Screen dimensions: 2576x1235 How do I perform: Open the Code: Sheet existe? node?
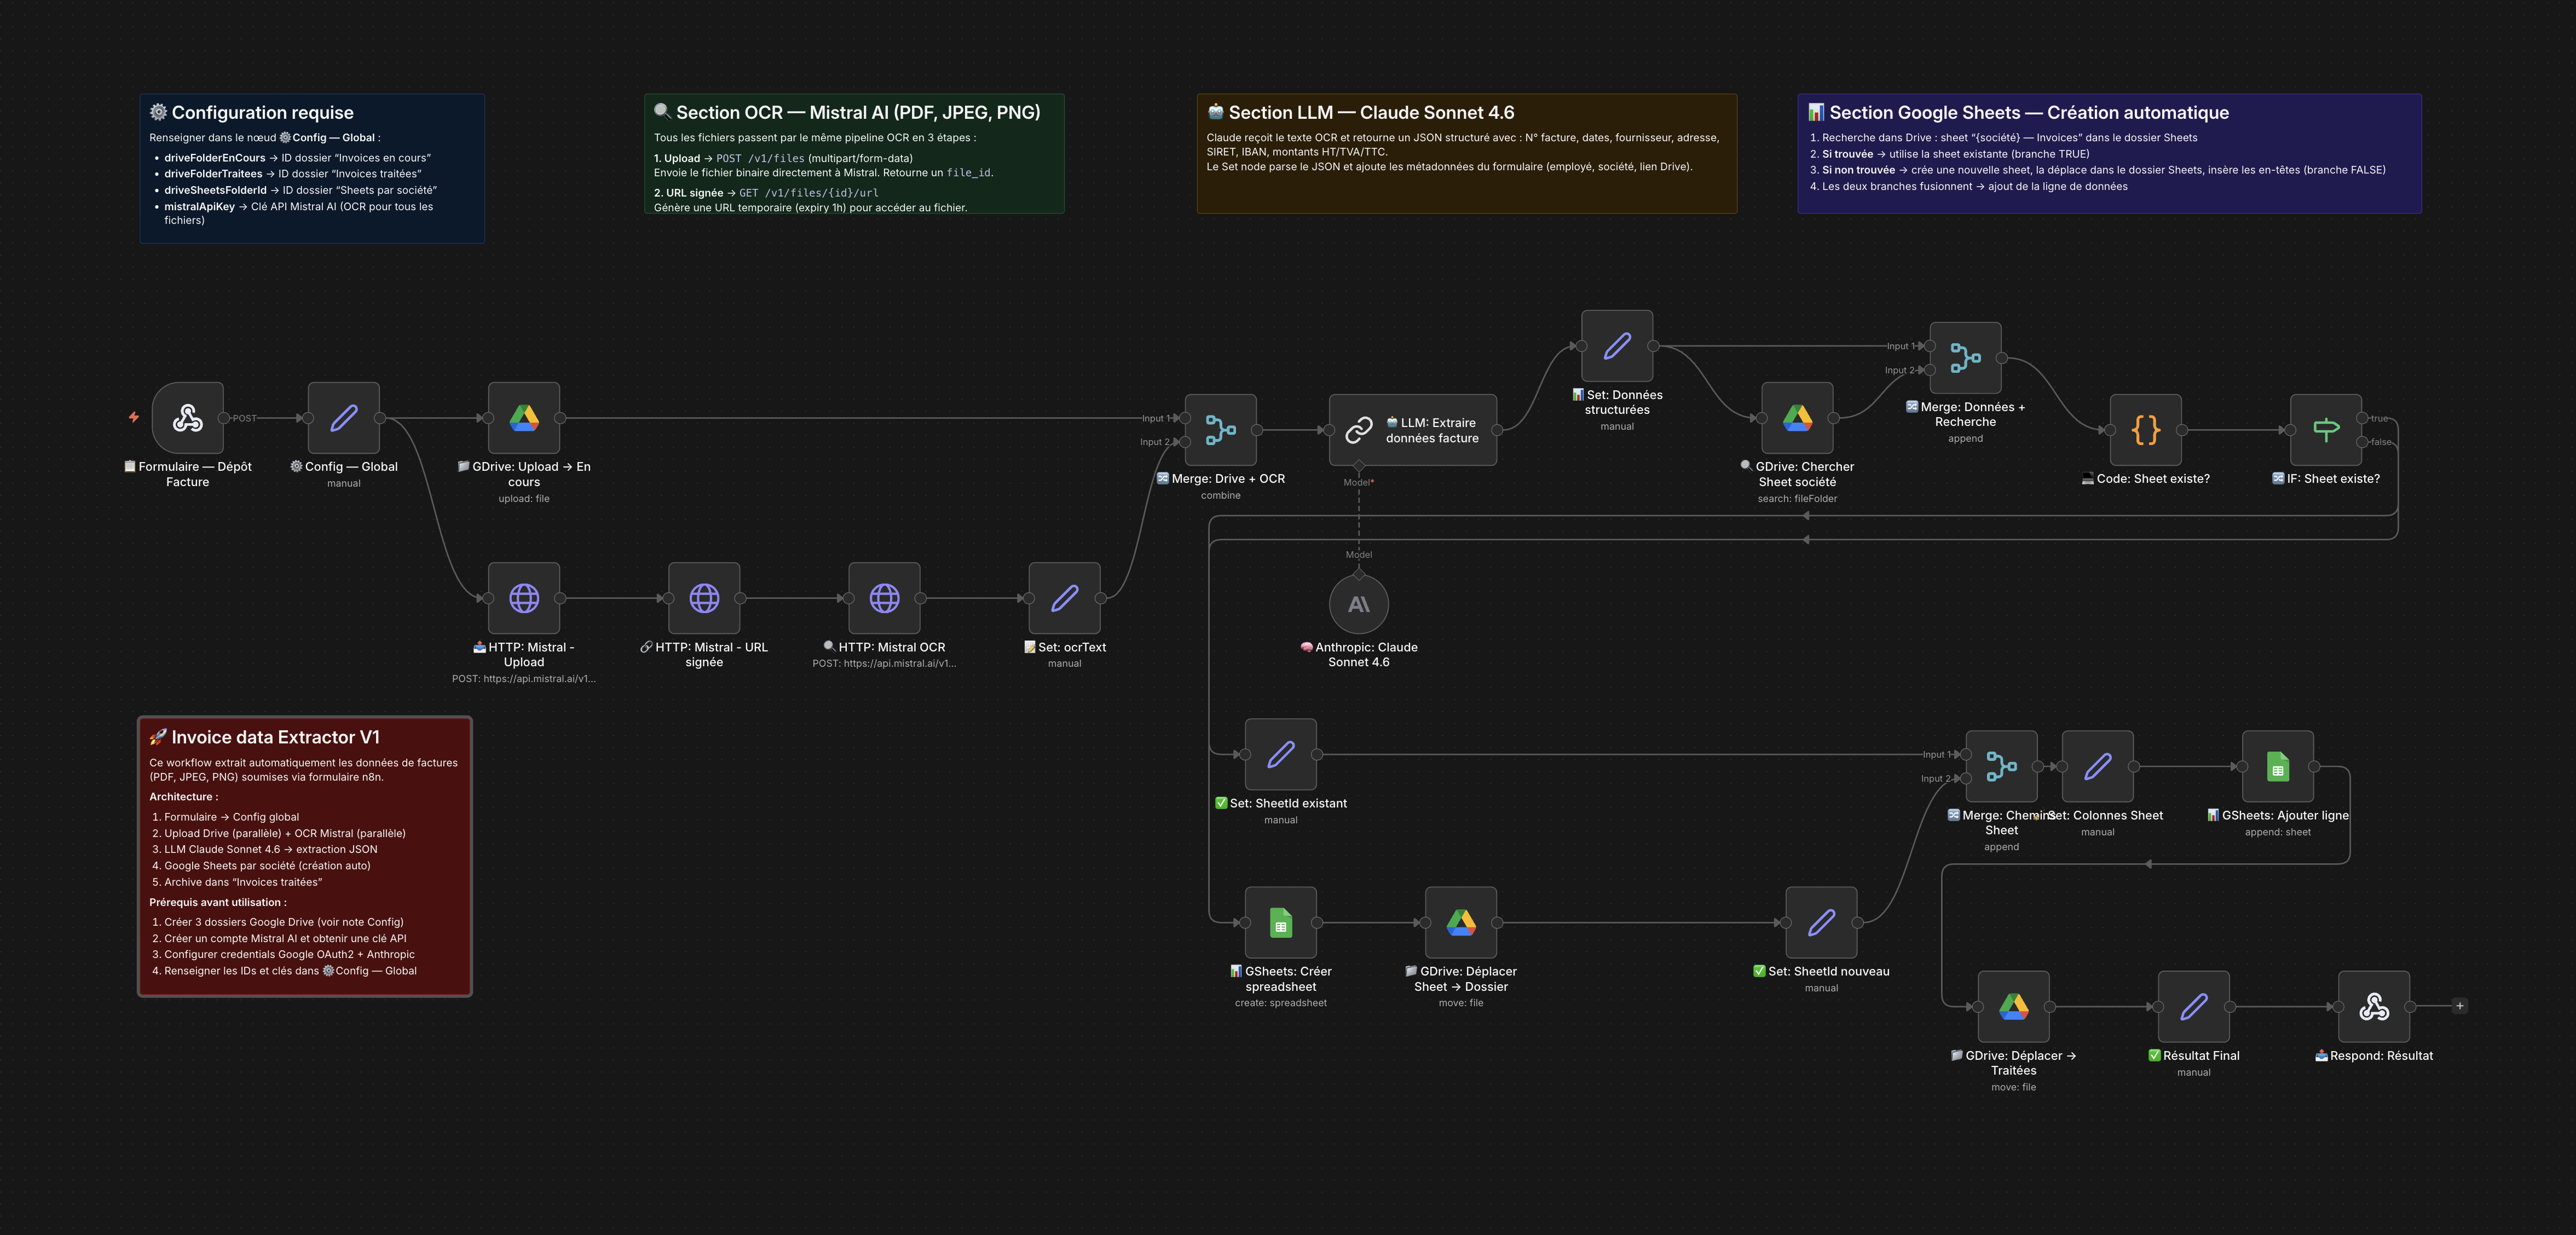coord(2146,430)
